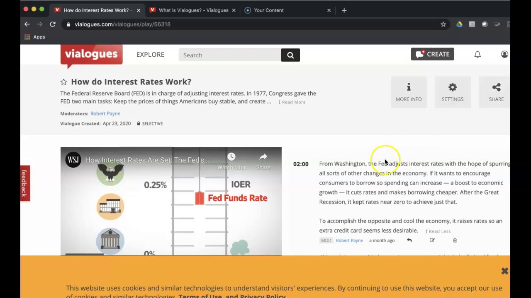Screen dimensions: 531x298
Task: Reload the current page
Action: click(x=53, y=24)
